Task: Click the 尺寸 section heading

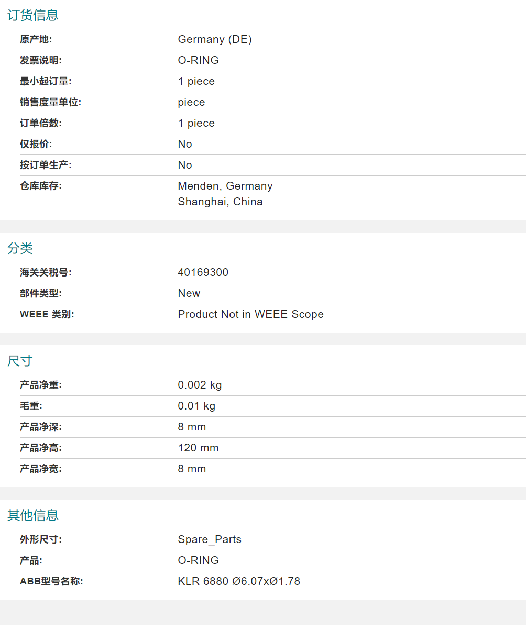Action: (x=20, y=361)
